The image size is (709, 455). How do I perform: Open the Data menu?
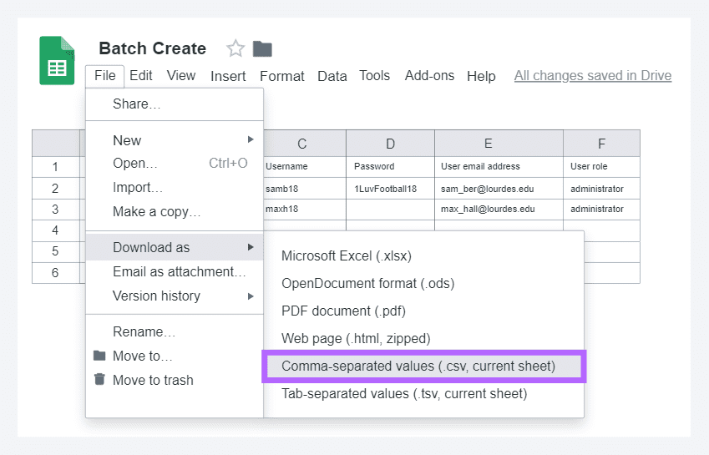pyautogui.click(x=332, y=76)
